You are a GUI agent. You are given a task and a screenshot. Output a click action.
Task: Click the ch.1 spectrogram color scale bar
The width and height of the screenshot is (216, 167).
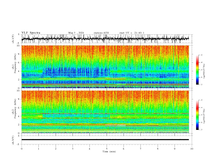point(197,70)
